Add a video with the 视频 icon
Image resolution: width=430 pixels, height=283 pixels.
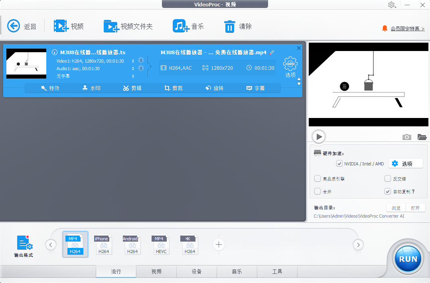[61, 26]
